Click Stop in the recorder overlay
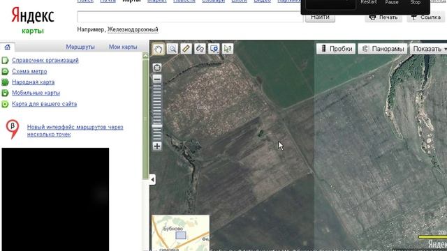The image size is (447, 251). 416,2
